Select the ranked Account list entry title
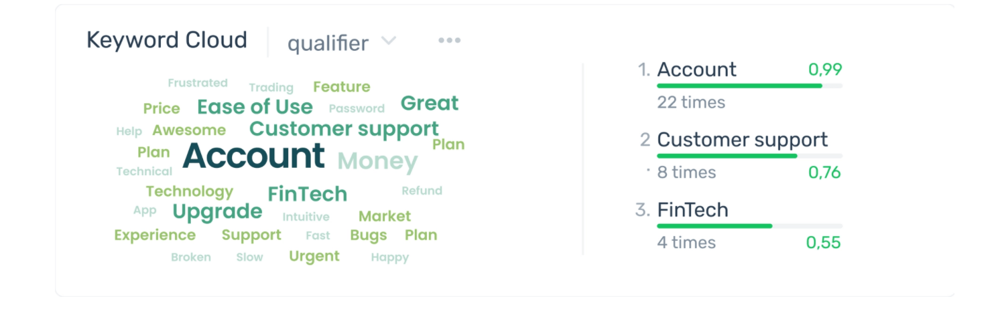 tap(696, 70)
